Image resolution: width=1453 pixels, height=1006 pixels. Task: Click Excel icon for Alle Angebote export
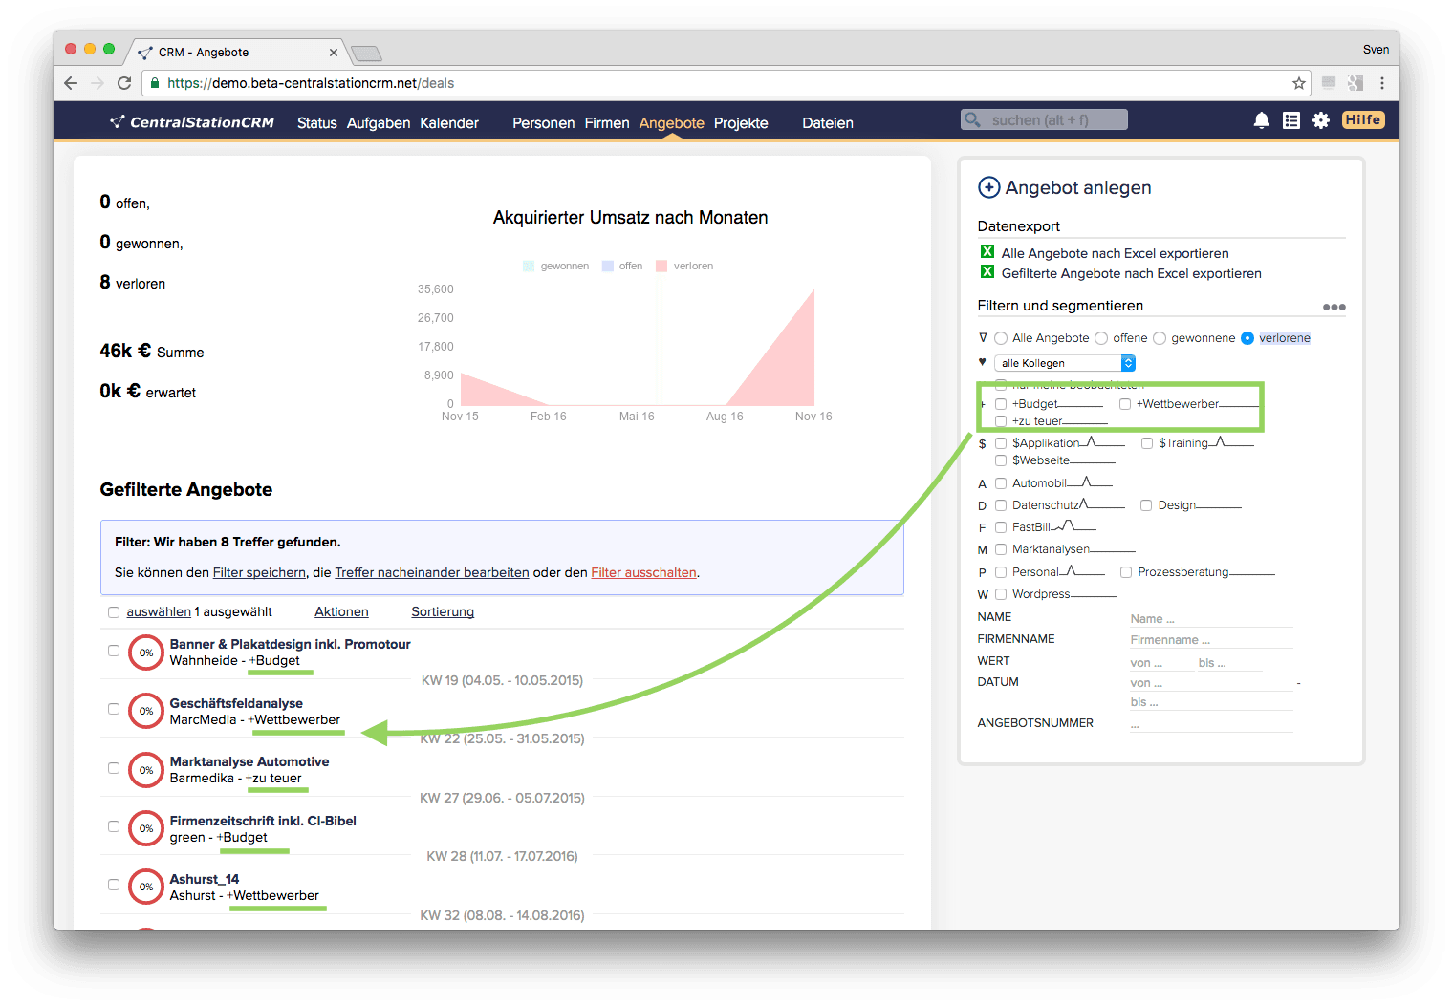point(987,252)
